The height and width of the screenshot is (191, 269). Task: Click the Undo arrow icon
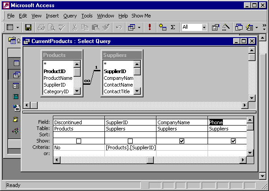click(x=119, y=27)
